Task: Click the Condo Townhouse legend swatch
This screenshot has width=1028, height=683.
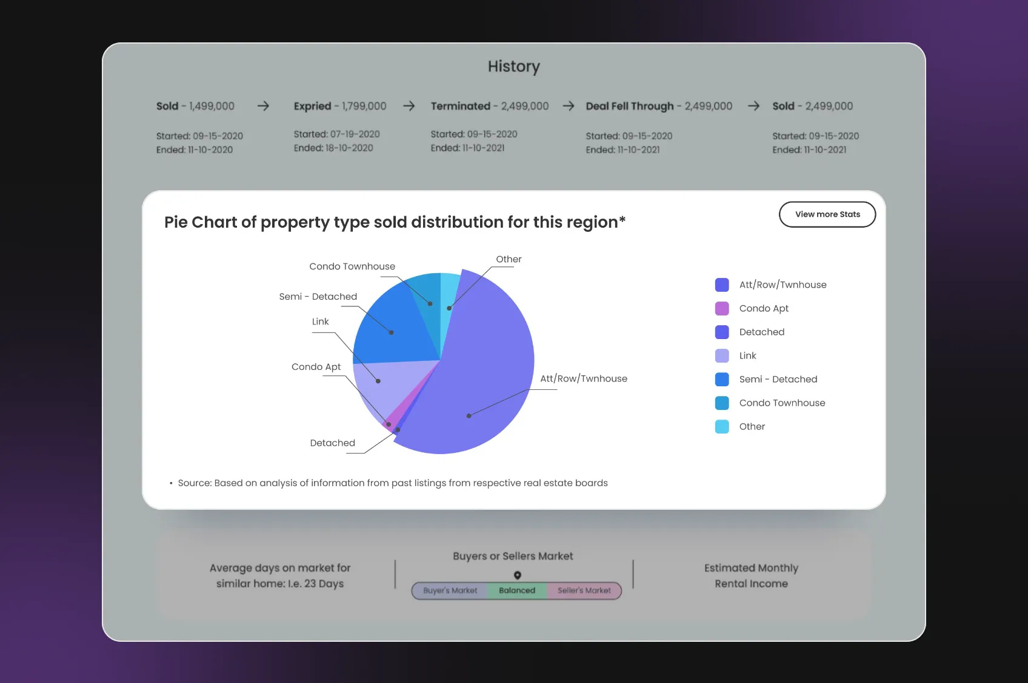Action: [x=722, y=403]
